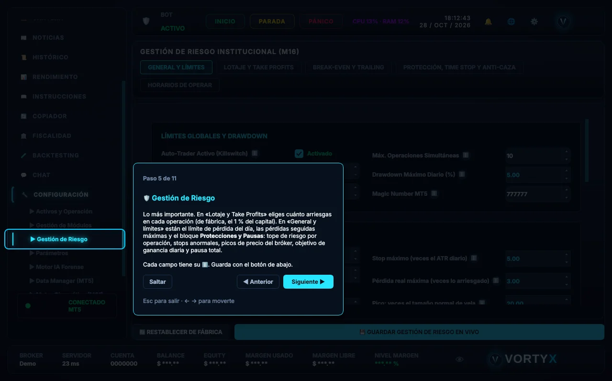The width and height of the screenshot is (612, 381).
Task: Click the VORTYX logo in footer
Action: 523,359
